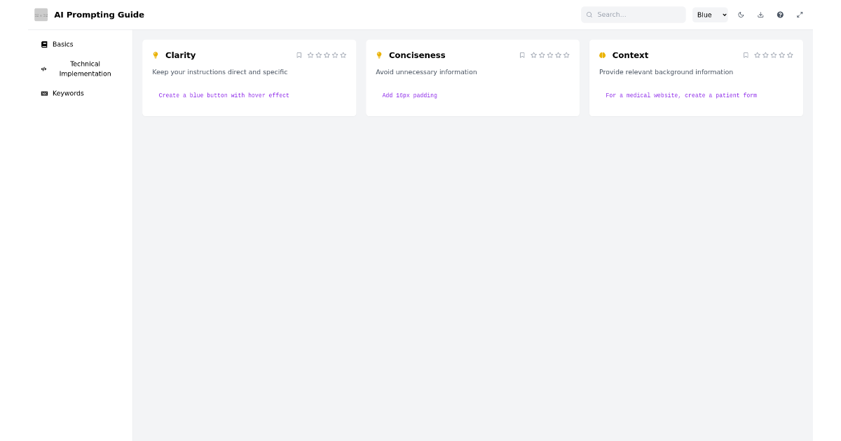Open help via the question mark icon
Screen dimensions: 841x441
(x=780, y=14)
